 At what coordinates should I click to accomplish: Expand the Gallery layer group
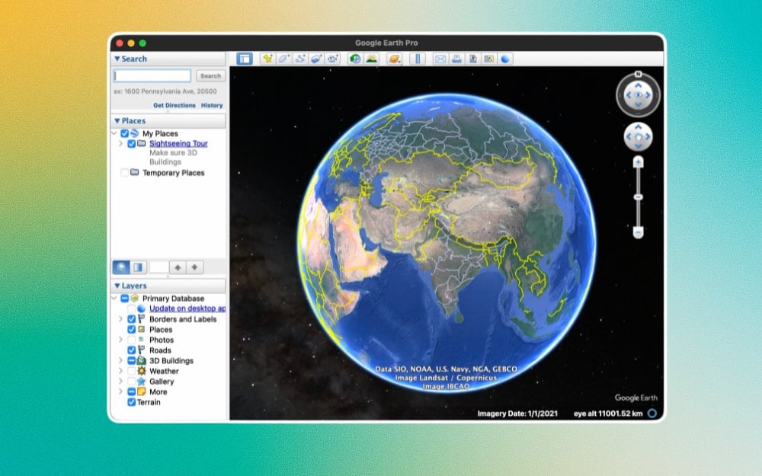click(x=120, y=382)
